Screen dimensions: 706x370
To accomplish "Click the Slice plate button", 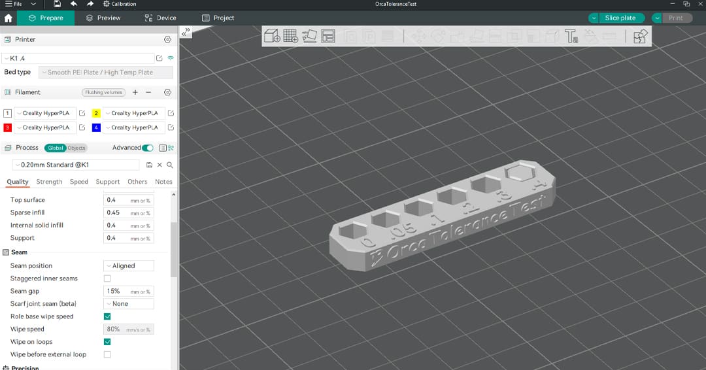I will [621, 18].
